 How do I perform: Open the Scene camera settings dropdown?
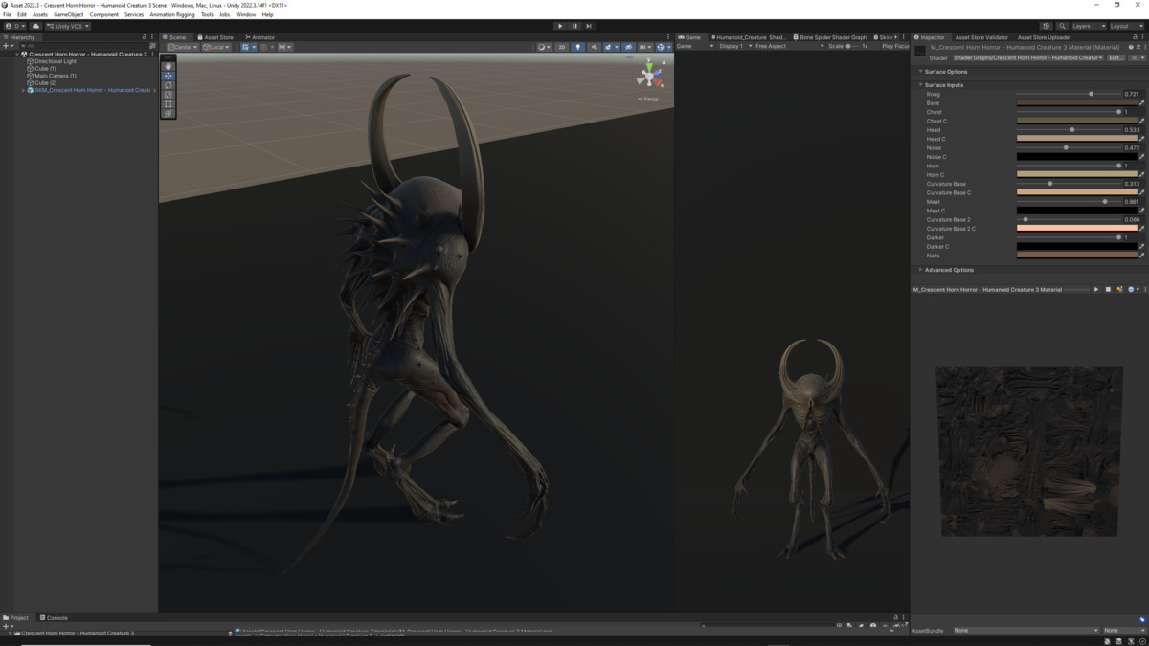point(644,46)
